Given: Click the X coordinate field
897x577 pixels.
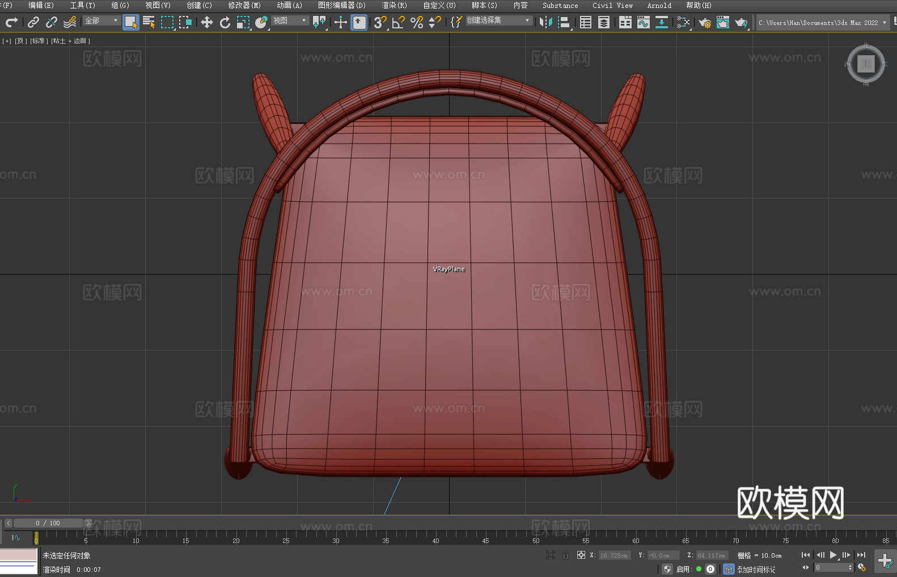Looking at the screenshot, I should (x=615, y=555).
